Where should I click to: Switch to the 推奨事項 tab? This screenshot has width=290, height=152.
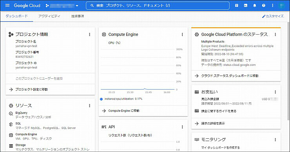[x=78, y=16]
